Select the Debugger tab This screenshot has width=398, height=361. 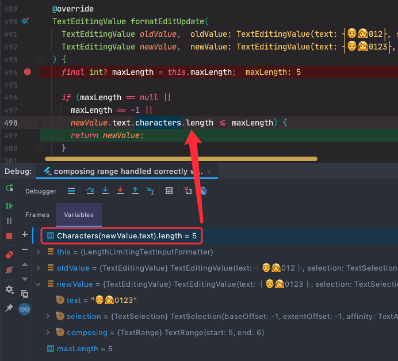coord(41,191)
